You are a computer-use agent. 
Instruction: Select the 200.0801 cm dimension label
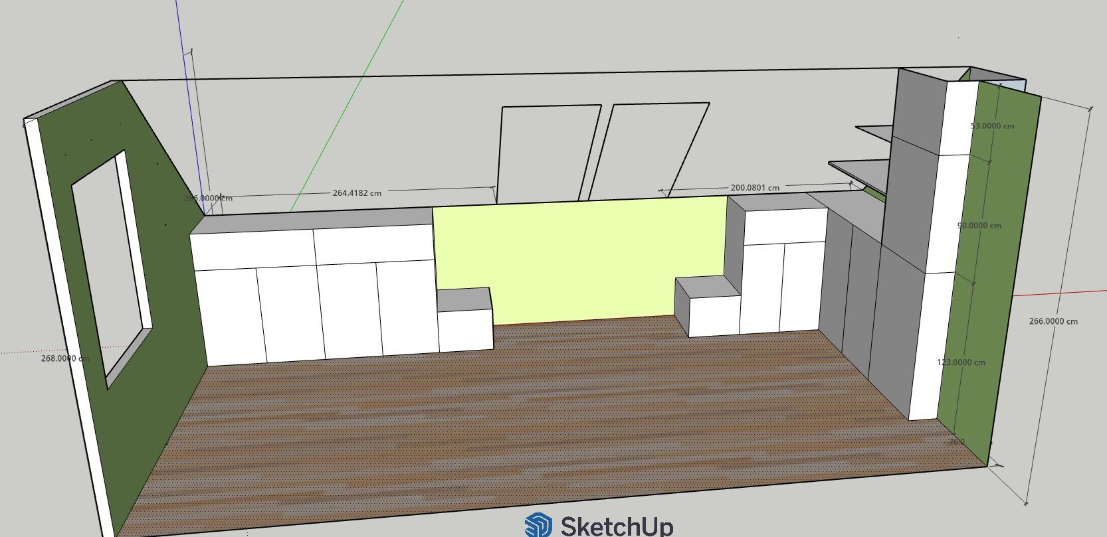click(x=755, y=188)
